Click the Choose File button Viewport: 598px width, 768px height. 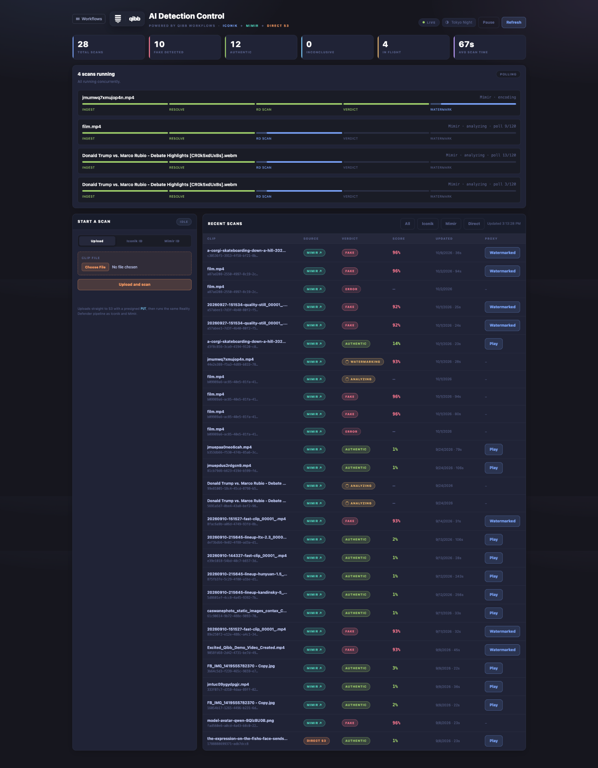95,267
